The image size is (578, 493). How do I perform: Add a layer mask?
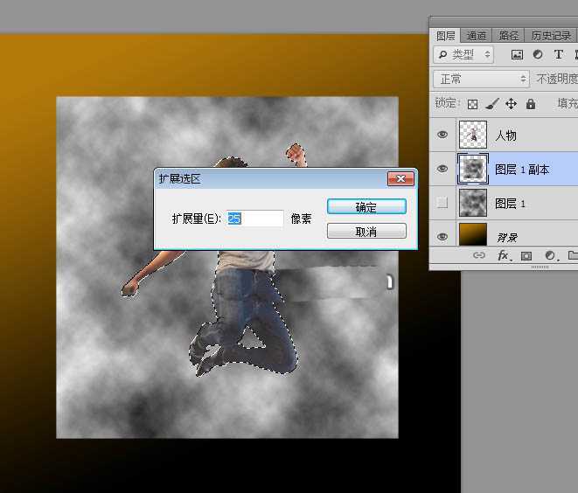[526, 255]
